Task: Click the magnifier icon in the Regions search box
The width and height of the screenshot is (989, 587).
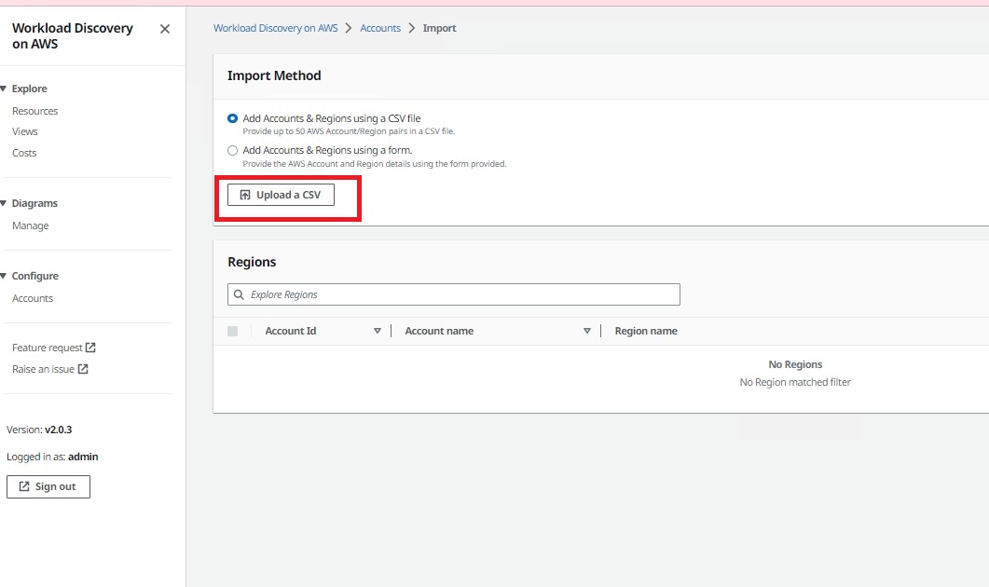Action: [x=240, y=293]
